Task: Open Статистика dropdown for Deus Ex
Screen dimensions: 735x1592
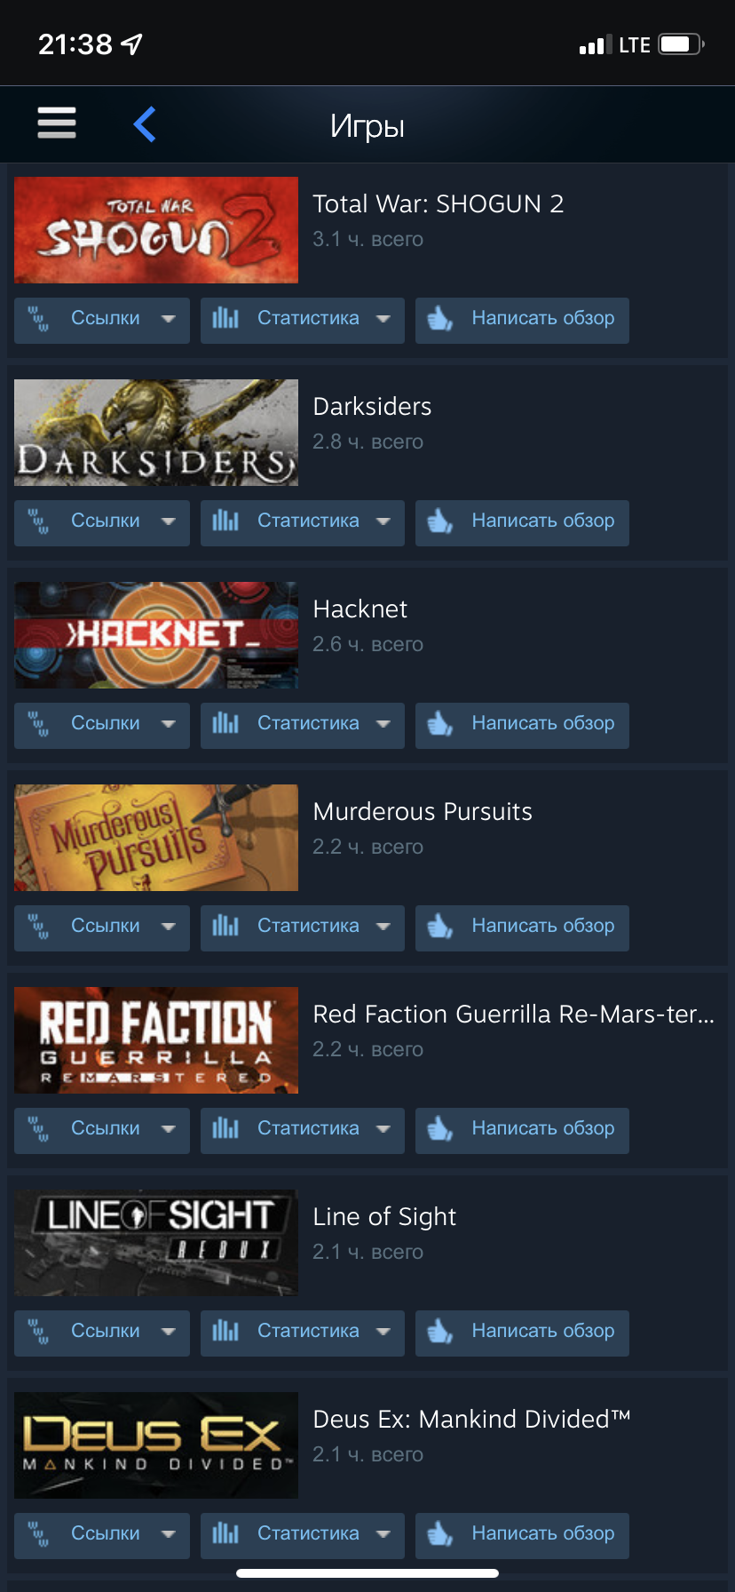Action: coord(303,1535)
